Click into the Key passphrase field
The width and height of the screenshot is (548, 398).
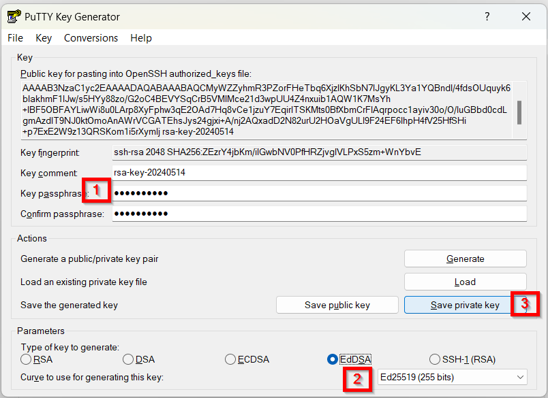point(320,193)
